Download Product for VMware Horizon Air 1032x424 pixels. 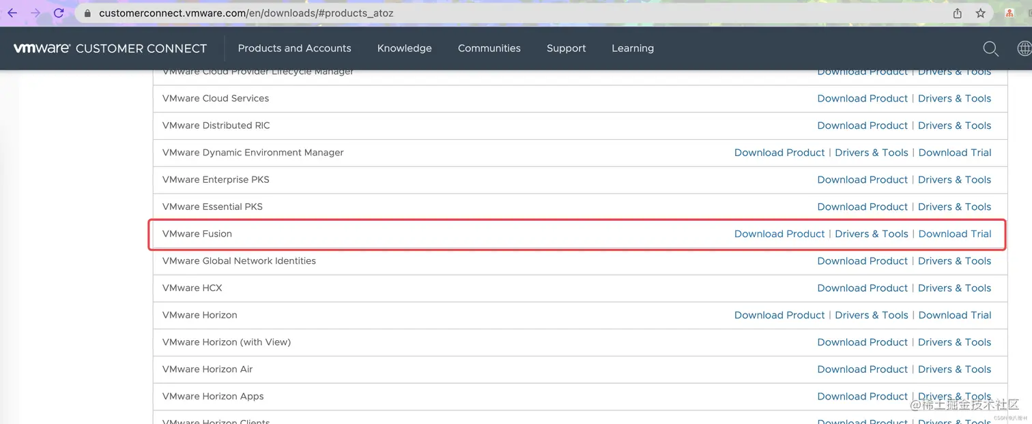(x=863, y=369)
